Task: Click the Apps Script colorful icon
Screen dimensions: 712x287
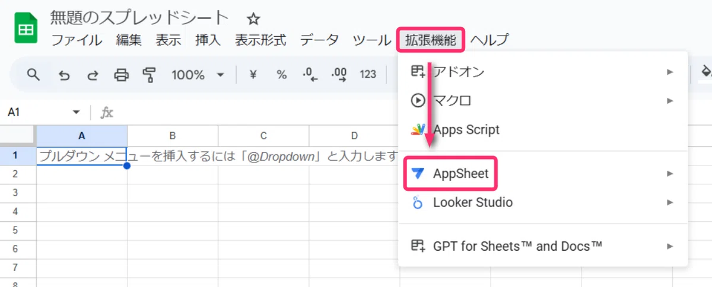Action: pos(418,129)
